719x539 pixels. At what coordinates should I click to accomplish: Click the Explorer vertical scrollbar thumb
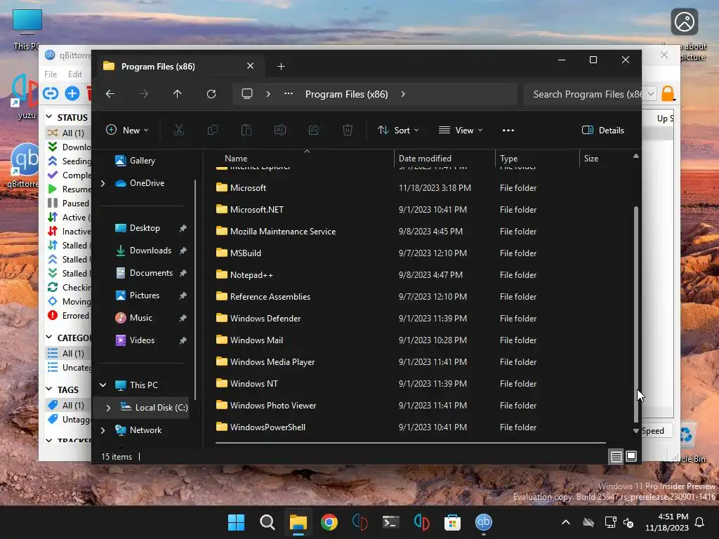coord(636,314)
